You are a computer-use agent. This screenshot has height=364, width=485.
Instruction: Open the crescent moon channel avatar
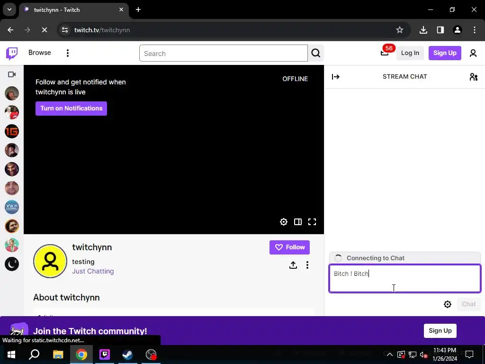tap(12, 264)
